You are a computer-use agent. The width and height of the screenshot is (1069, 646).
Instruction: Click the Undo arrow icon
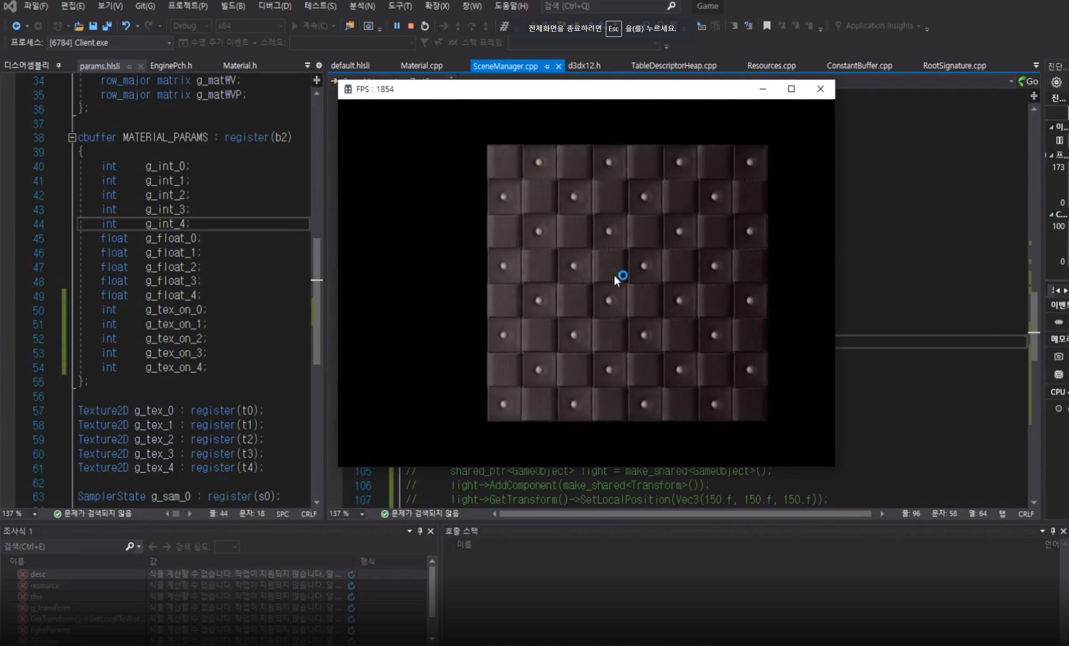(126, 26)
